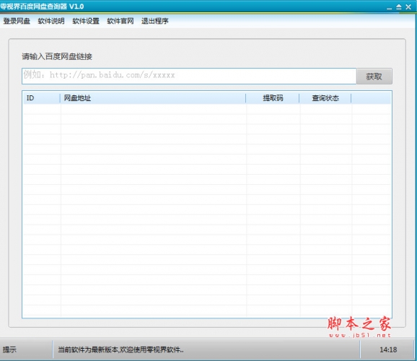417x361 pixels.
Task: Sort by the 网盘地址 column header
Action: pyautogui.click(x=153, y=98)
